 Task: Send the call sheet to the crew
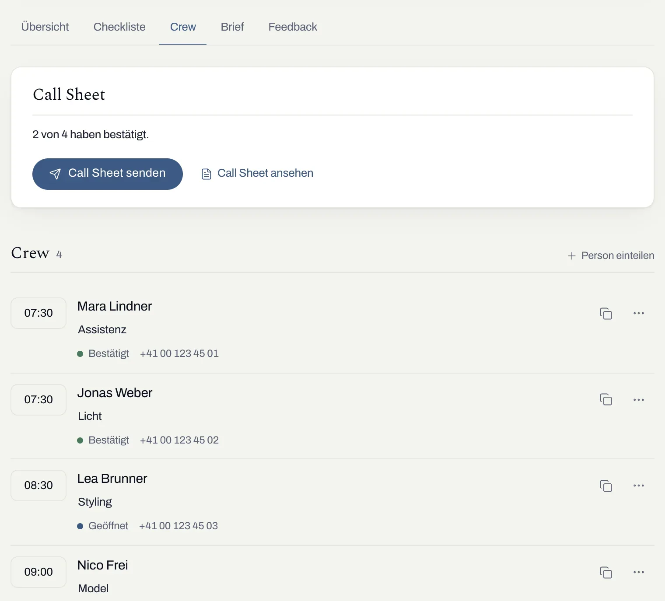tap(108, 174)
